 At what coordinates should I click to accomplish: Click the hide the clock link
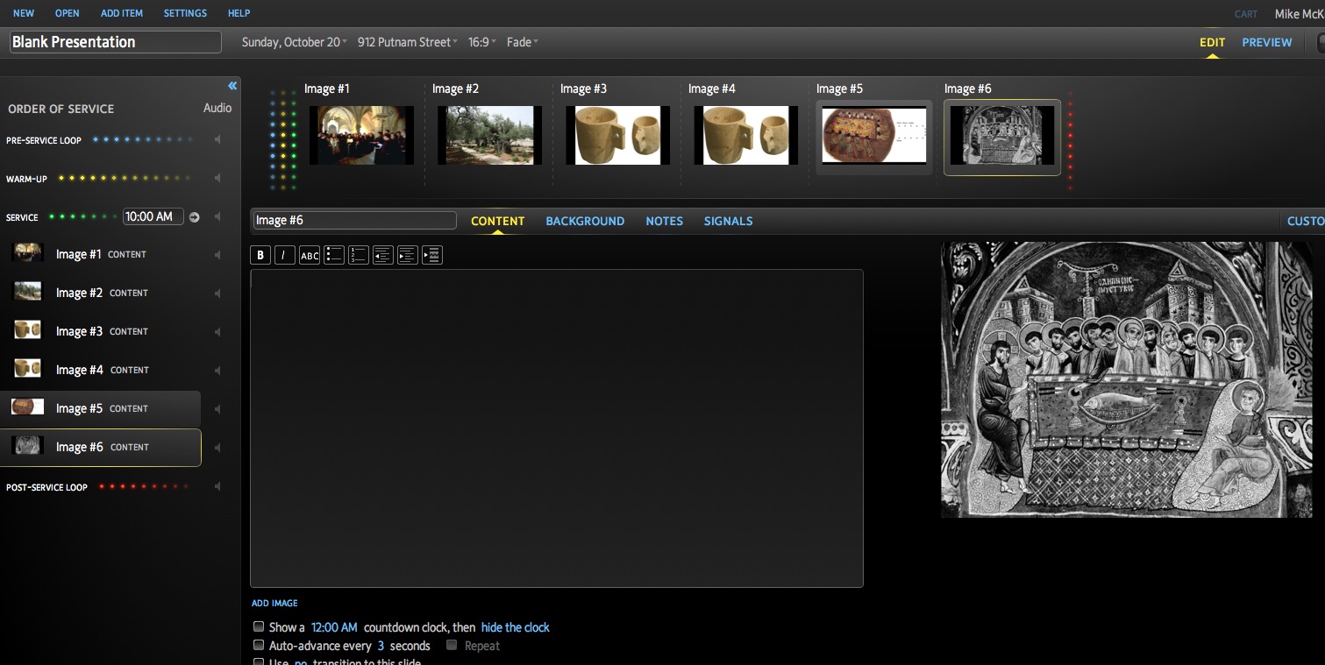pos(516,627)
